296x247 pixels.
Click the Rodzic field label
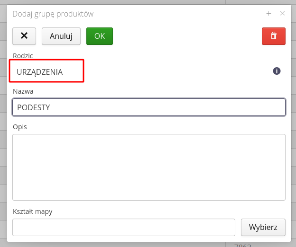[x=23, y=56]
